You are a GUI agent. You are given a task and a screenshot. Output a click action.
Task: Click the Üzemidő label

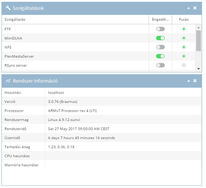click(x=12, y=138)
